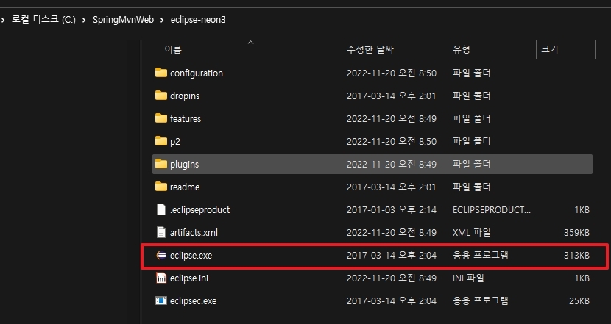Sort by the 이름 column header
611x324 pixels.
pyautogui.click(x=172, y=49)
